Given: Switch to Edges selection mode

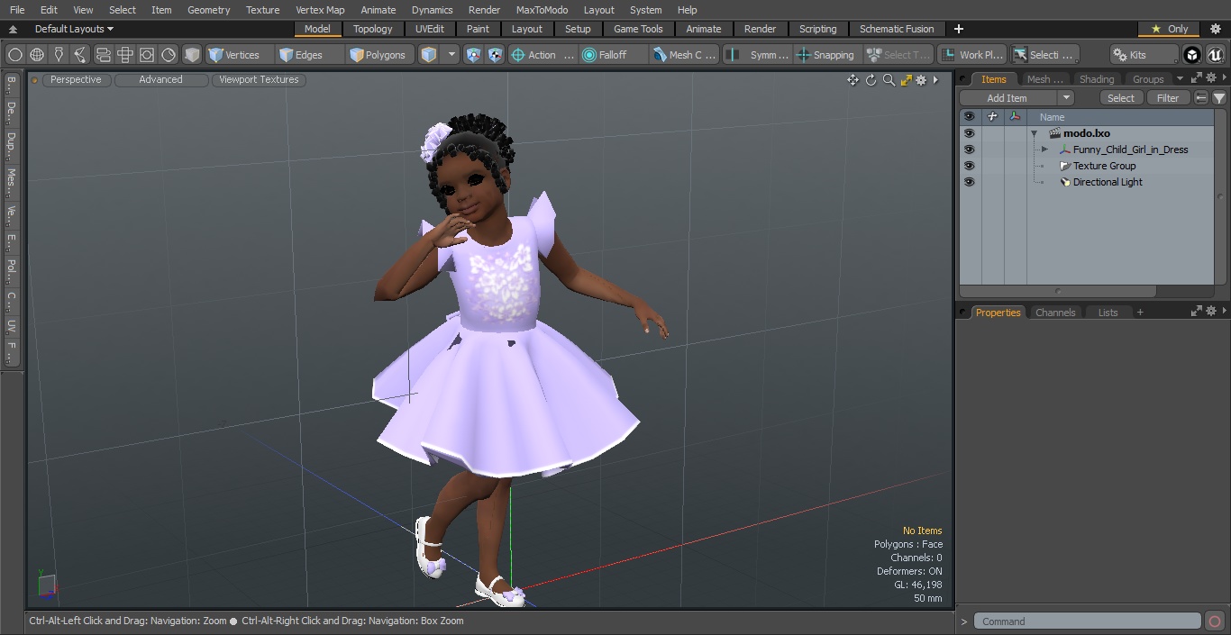Looking at the screenshot, I should [311, 55].
